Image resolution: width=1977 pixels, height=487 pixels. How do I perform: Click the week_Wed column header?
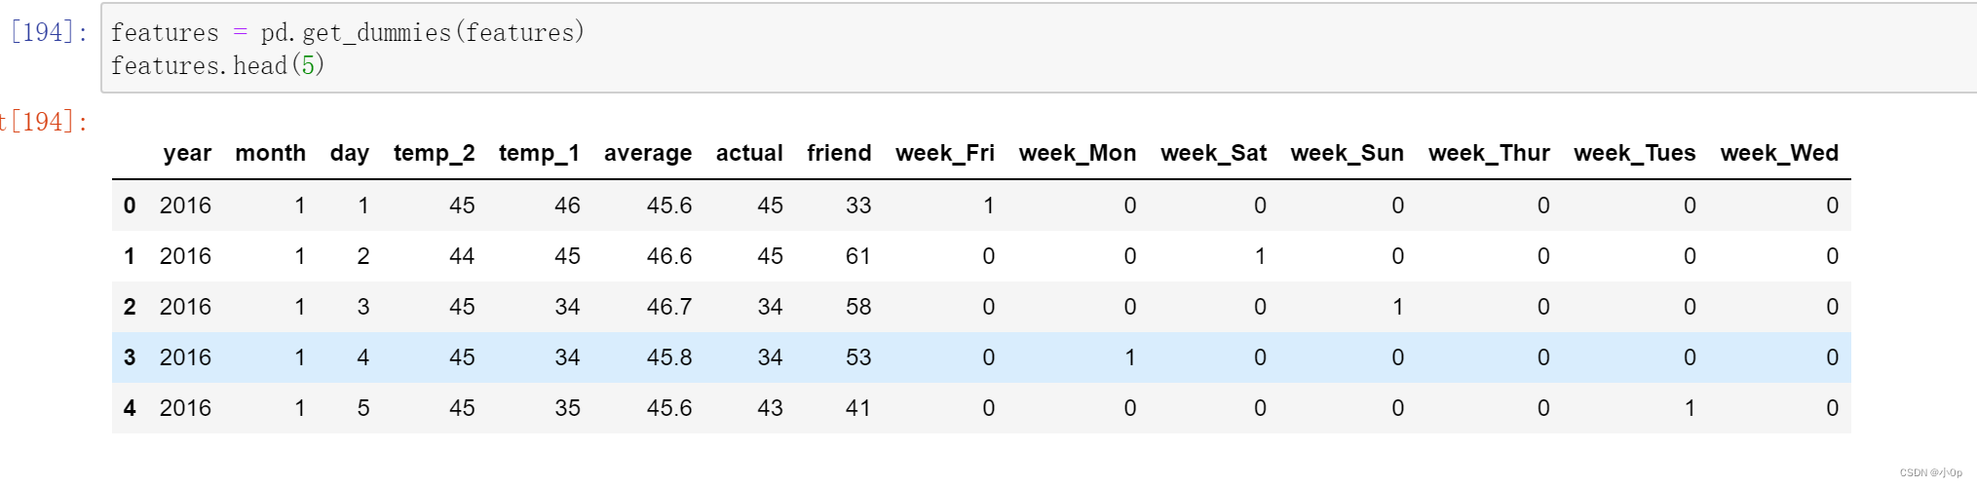click(1778, 153)
